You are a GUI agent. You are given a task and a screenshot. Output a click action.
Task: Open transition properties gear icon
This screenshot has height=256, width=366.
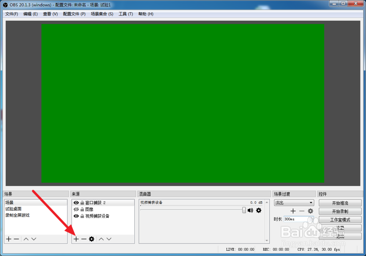tap(310, 211)
